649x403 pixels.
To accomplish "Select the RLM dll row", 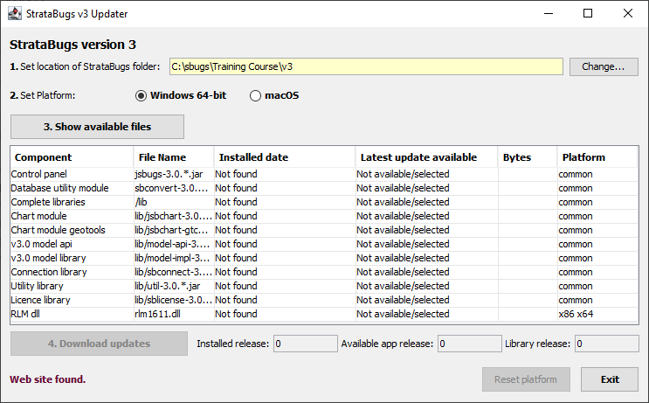I will (324, 314).
